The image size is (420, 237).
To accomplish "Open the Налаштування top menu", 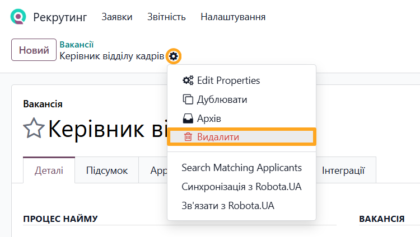I will point(233,17).
